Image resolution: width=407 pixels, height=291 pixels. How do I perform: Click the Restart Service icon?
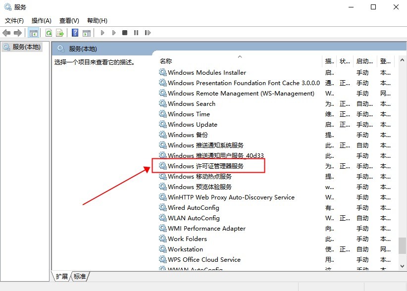click(148, 33)
